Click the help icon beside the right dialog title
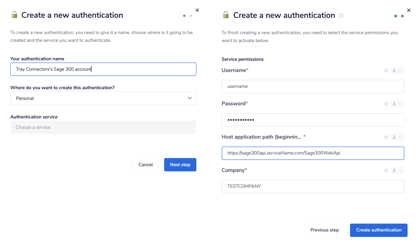This screenshot has width=418, height=247. coord(341,16)
